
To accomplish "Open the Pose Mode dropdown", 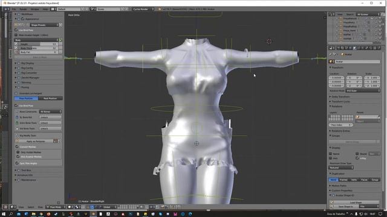I will [56, 207].
